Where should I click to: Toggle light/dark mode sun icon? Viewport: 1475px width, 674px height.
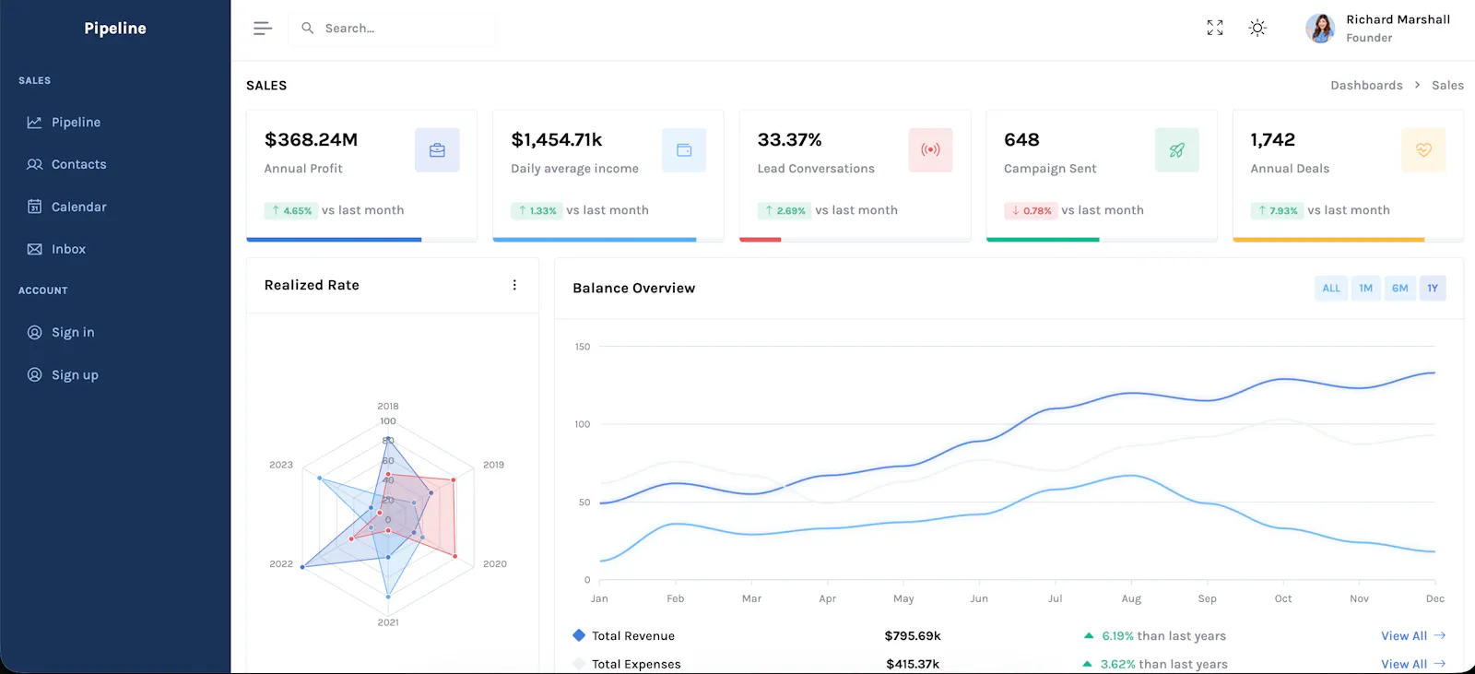click(x=1257, y=28)
